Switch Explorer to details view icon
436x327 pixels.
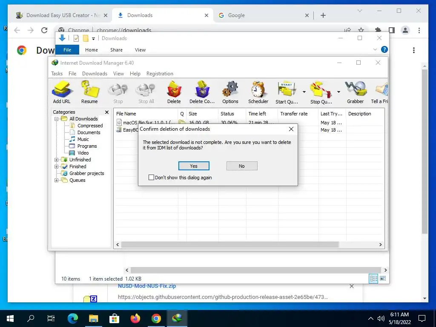(373, 278)
